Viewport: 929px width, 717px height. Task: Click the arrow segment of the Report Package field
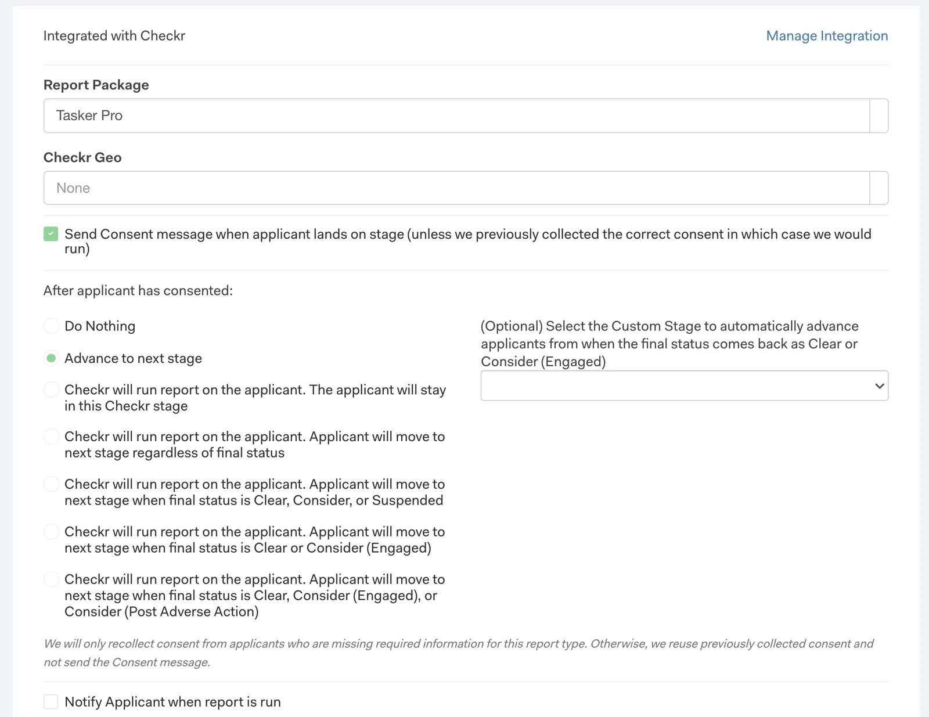click(879, 116)
